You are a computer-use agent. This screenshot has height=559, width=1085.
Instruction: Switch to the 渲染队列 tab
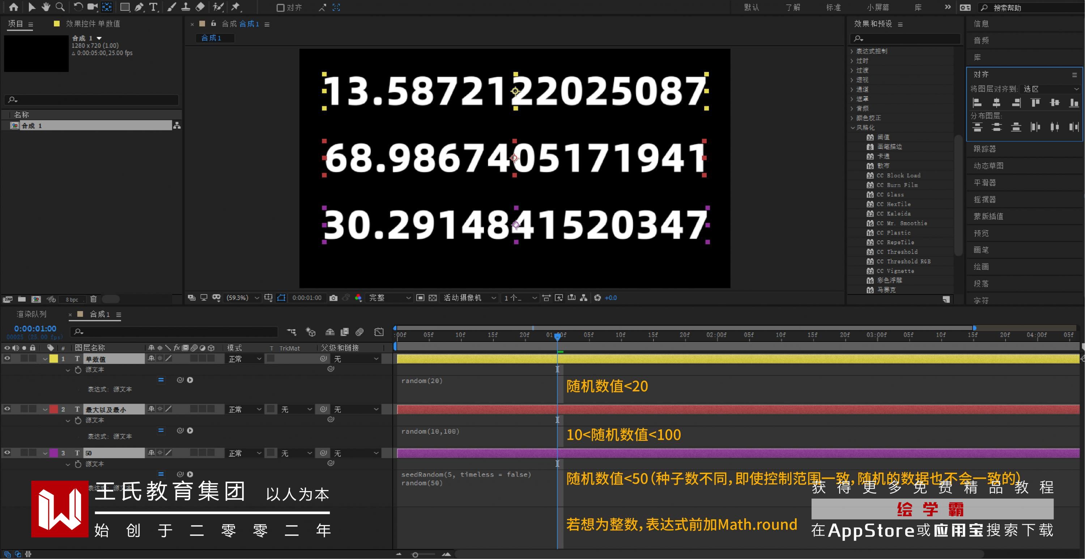tap(31, 314)
